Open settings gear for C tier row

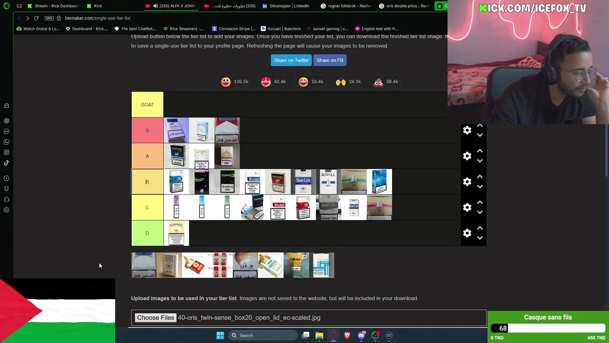click(467, 208)
